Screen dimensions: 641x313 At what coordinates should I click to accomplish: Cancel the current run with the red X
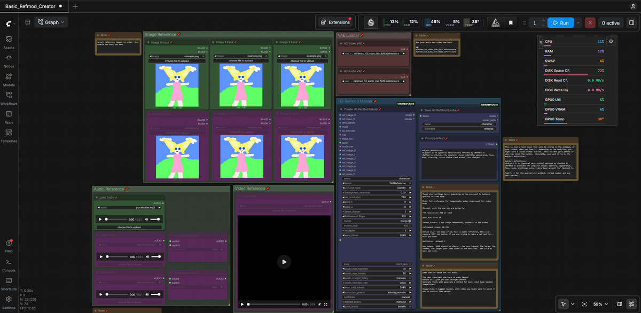tap(590, 23)
